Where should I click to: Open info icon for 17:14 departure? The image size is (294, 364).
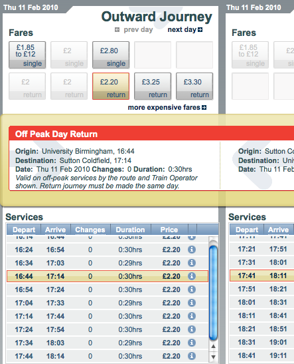point(192,316)
